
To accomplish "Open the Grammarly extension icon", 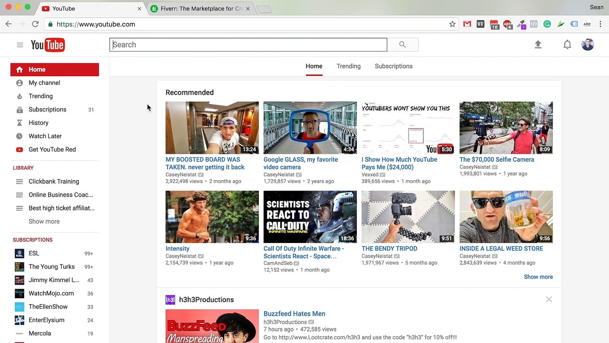I will [547, 24].
